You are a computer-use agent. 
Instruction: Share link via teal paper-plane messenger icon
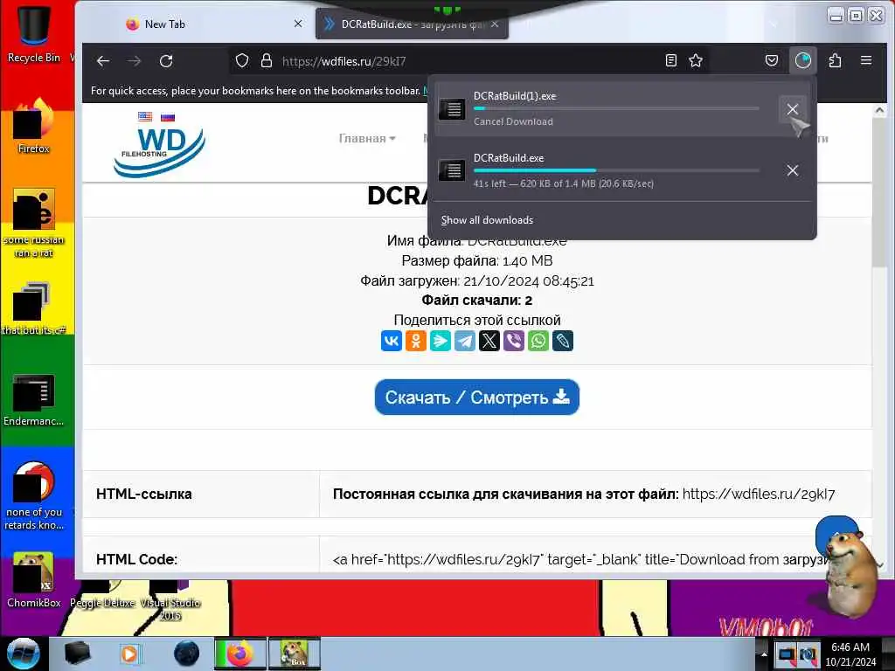click(441, 342)
